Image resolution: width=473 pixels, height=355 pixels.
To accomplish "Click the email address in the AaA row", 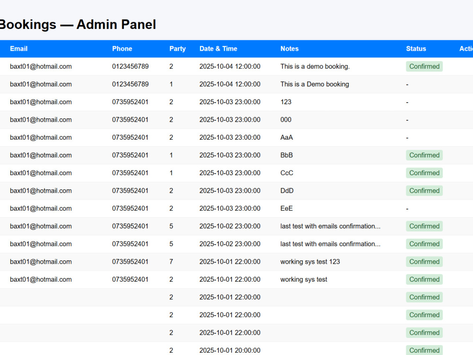I will [x=41, y=137].
